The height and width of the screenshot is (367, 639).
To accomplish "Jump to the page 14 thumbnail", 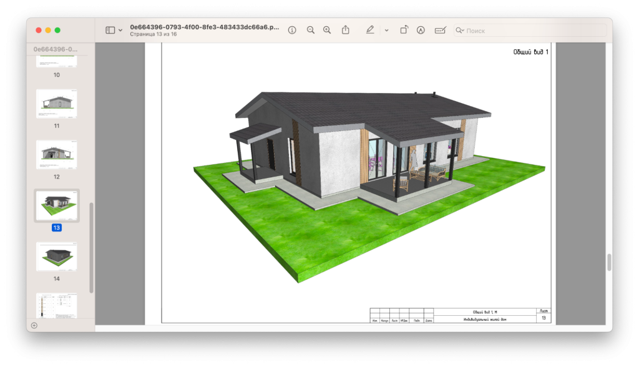I will click(x=56, y=256).
